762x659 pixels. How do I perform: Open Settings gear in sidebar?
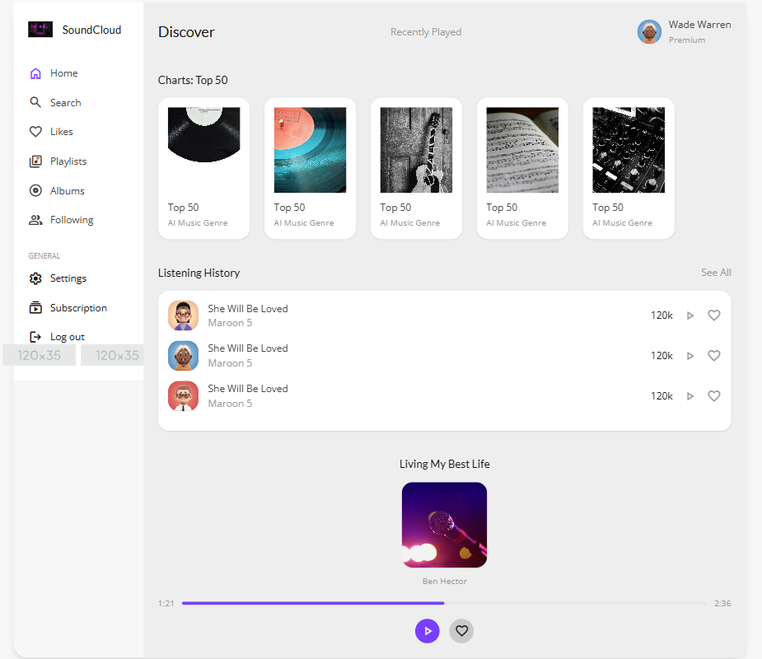pos(35,278)
